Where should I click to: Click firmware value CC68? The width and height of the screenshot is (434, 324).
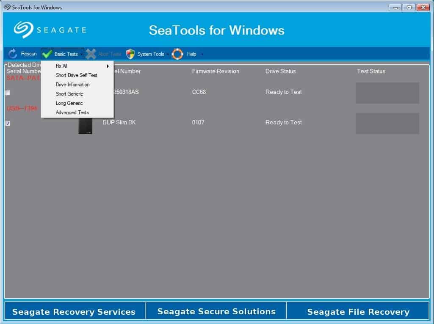199,92
